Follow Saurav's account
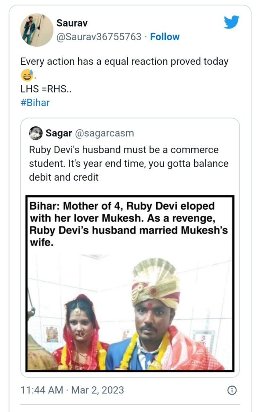Image resolution: width=257 pixels, height=412 pixels. click(x=165, y=37)
